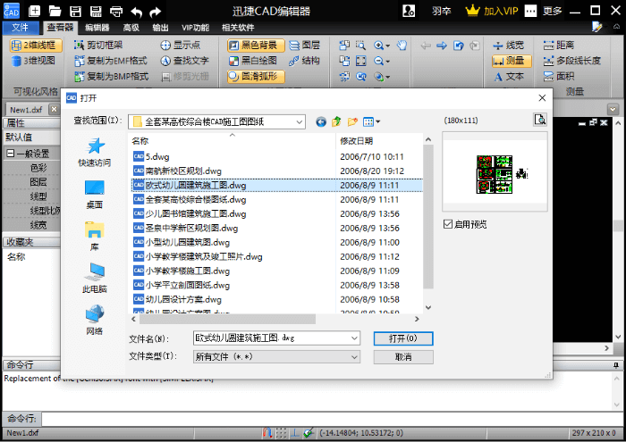Click 显示点 tool
This screenshot has width=626, height=442.
click(180, 45)
